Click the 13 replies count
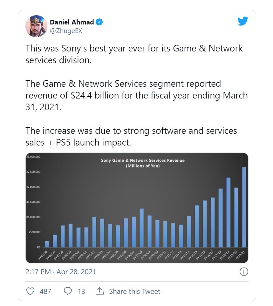This screenshot has width=273, height=306. tap(81, 291)
